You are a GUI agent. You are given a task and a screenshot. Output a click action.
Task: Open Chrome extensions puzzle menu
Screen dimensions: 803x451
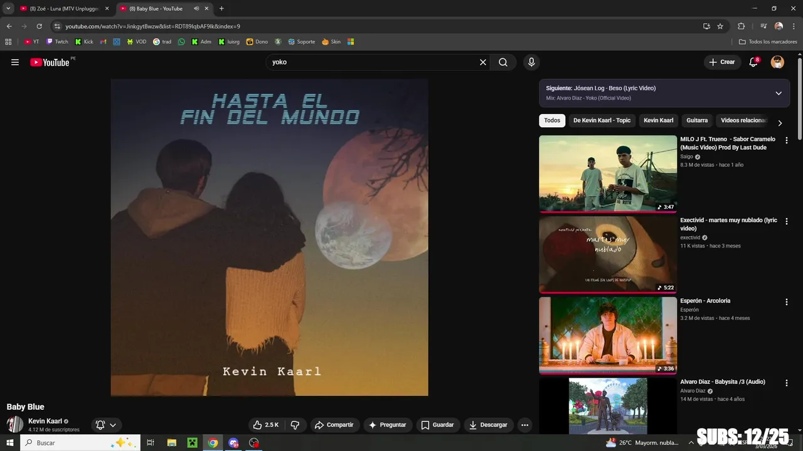[741, 26]
